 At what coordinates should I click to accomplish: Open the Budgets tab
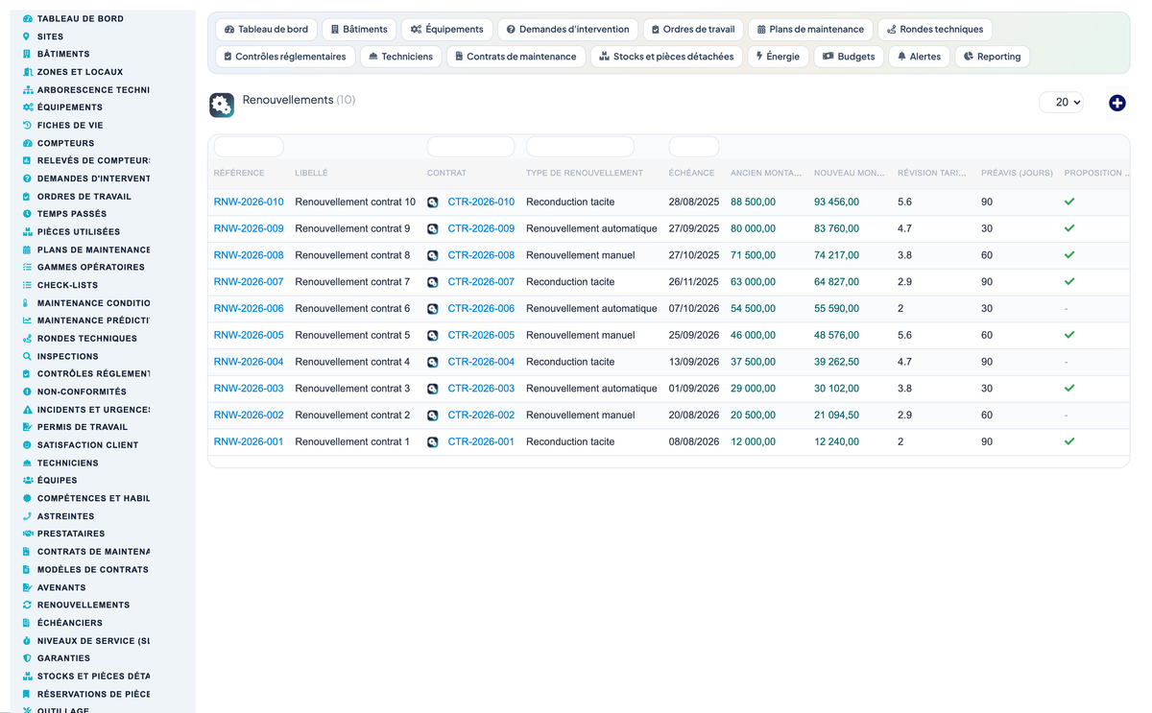coord(849,57)
